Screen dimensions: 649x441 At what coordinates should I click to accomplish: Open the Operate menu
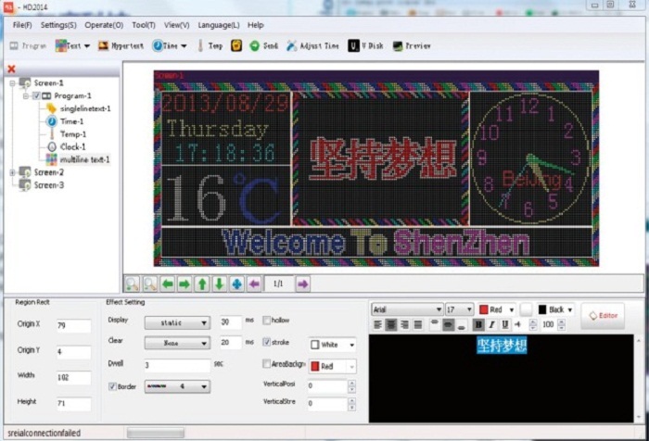[x=104, y=25]
